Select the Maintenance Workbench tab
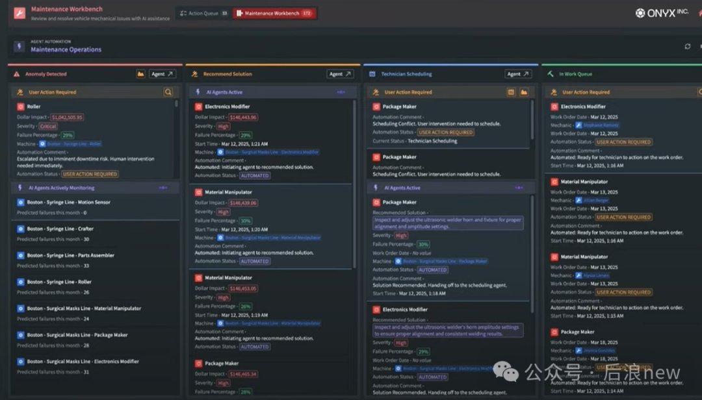This screenshot has width=702, height=400. [x=274, y=13]
